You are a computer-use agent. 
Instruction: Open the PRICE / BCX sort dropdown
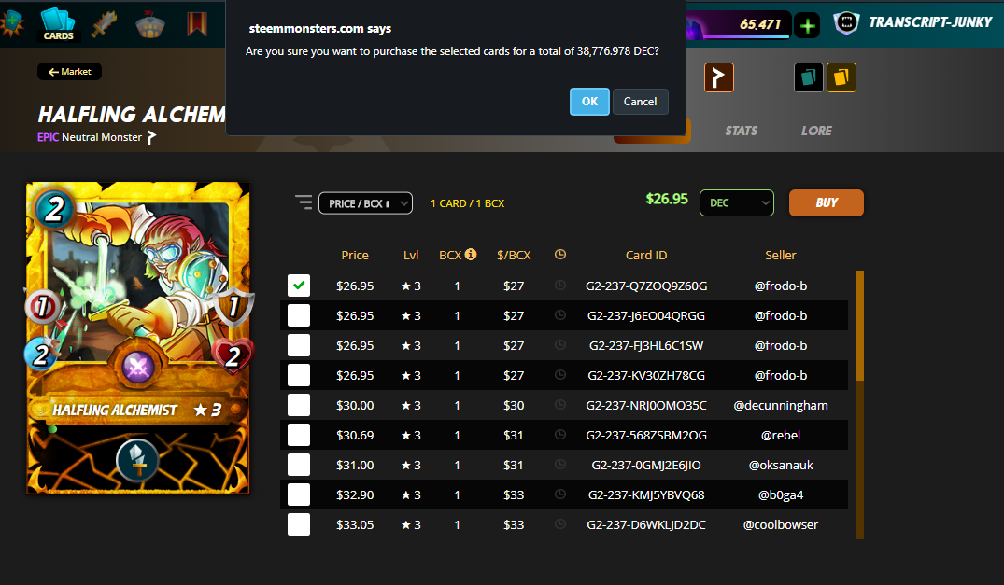(x=365, y=203)
